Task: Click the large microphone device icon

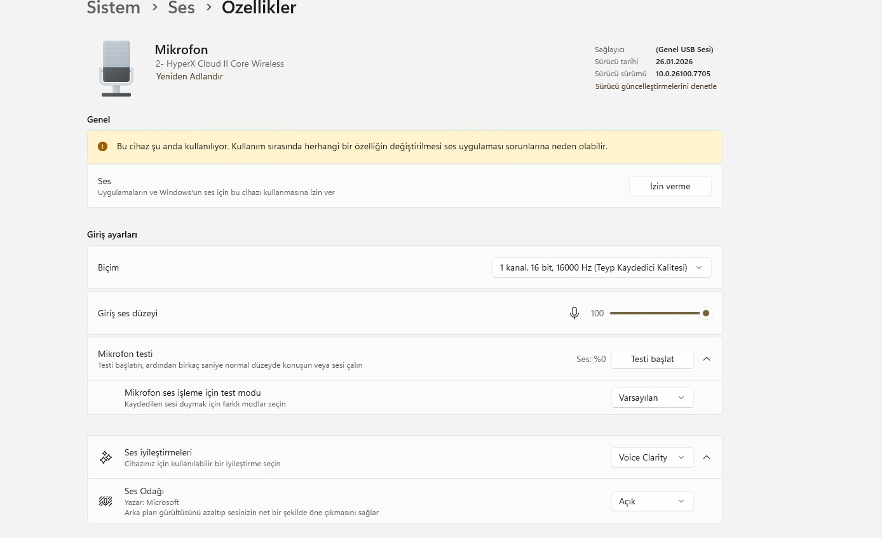Action: pyautogui.click(x=116, y=68)
